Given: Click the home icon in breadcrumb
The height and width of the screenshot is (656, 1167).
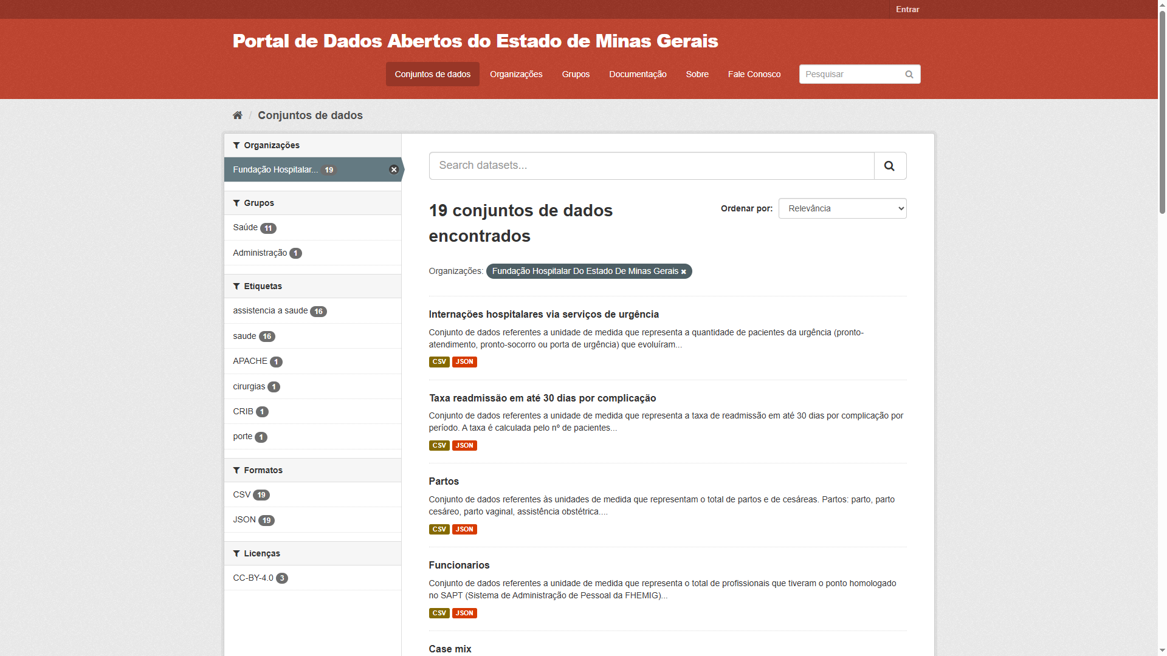Looking at the screenshot, I should pyautogui.click(x=238, y=115).
